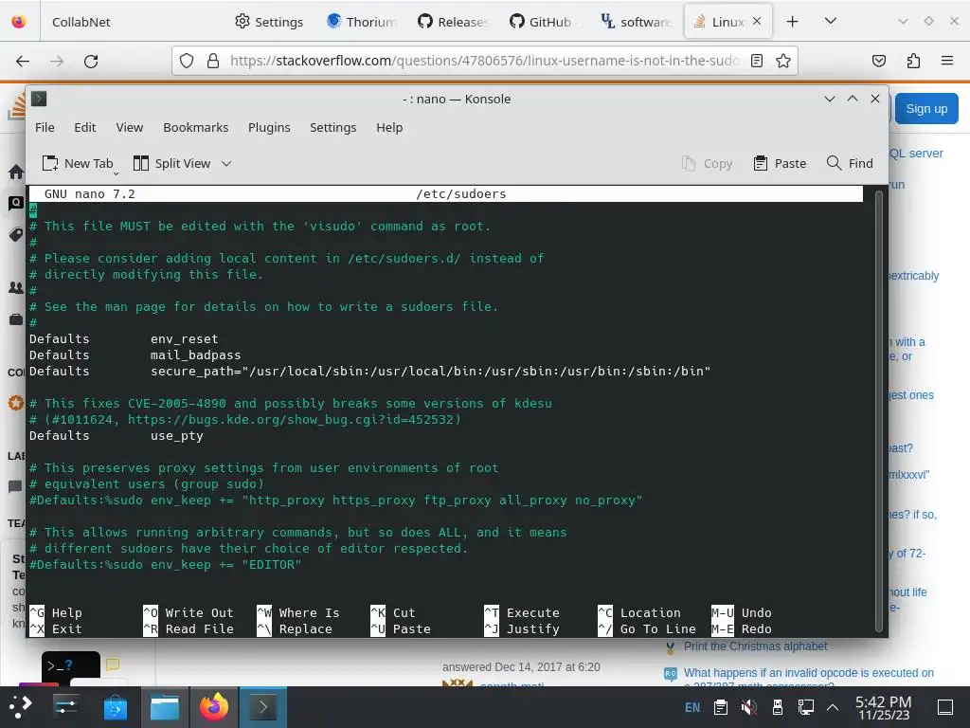Open the Split View button in Konsole
The width and height of the screenshot is (970, 728).
(x=172, y=163)
